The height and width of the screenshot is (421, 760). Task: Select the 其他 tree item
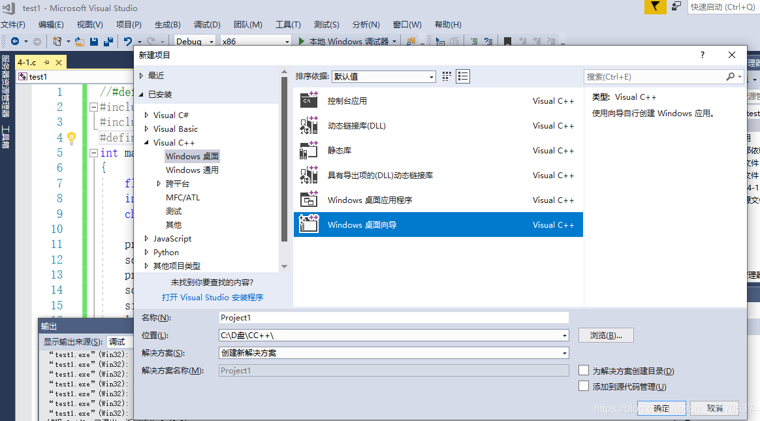pyautogui.click(x=174, y=225)
